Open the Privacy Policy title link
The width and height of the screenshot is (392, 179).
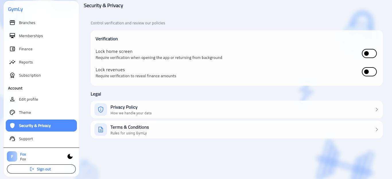click(x=124, y=107)
